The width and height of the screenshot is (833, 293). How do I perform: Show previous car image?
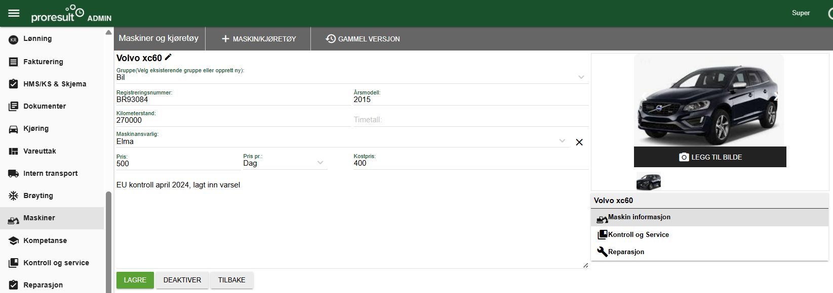click(644, 97)
